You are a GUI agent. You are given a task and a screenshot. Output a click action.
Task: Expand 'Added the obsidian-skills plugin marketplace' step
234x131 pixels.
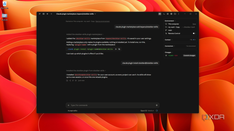click(84, 34)
